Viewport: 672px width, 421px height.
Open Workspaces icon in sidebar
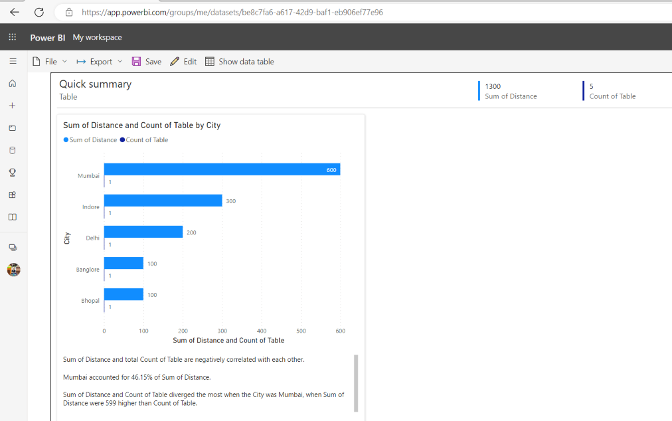click(x=13, y=248)
